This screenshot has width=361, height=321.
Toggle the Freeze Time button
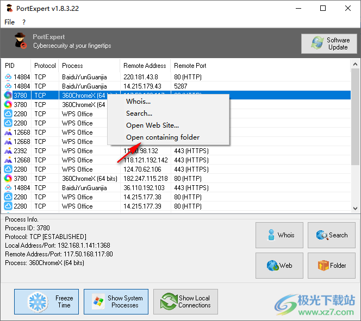pyautogui.click(x=47, y=301)
